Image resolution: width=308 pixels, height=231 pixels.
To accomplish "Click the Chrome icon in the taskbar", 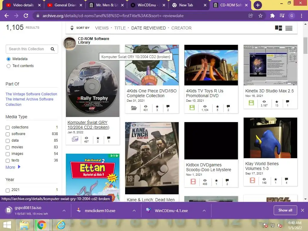I will (x=42, y=225).
